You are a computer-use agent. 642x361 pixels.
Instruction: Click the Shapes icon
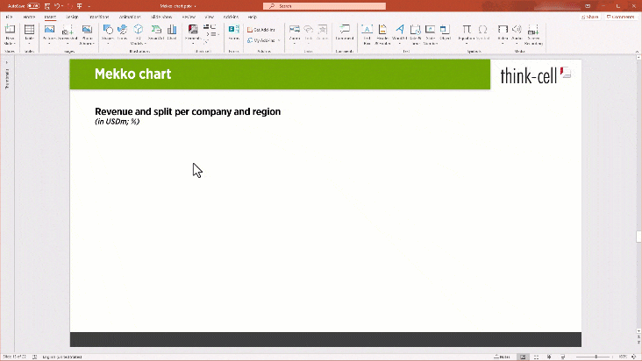[x=108, y=31]
